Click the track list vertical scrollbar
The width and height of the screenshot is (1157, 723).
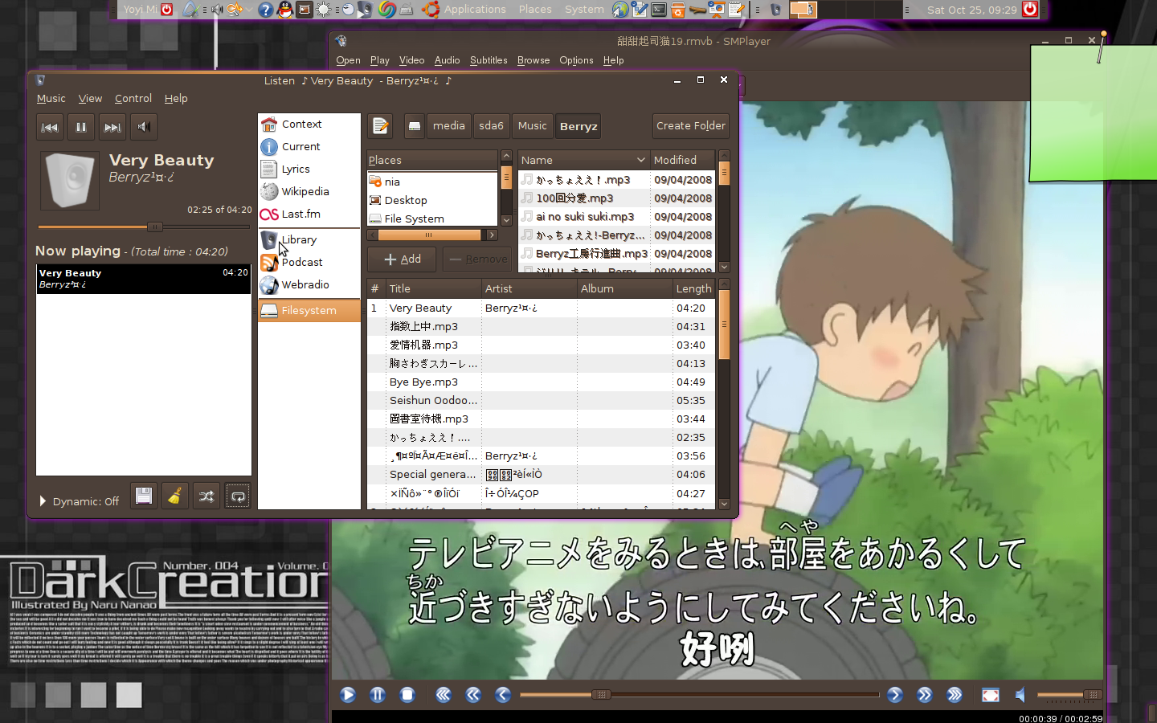coord(724,394)
